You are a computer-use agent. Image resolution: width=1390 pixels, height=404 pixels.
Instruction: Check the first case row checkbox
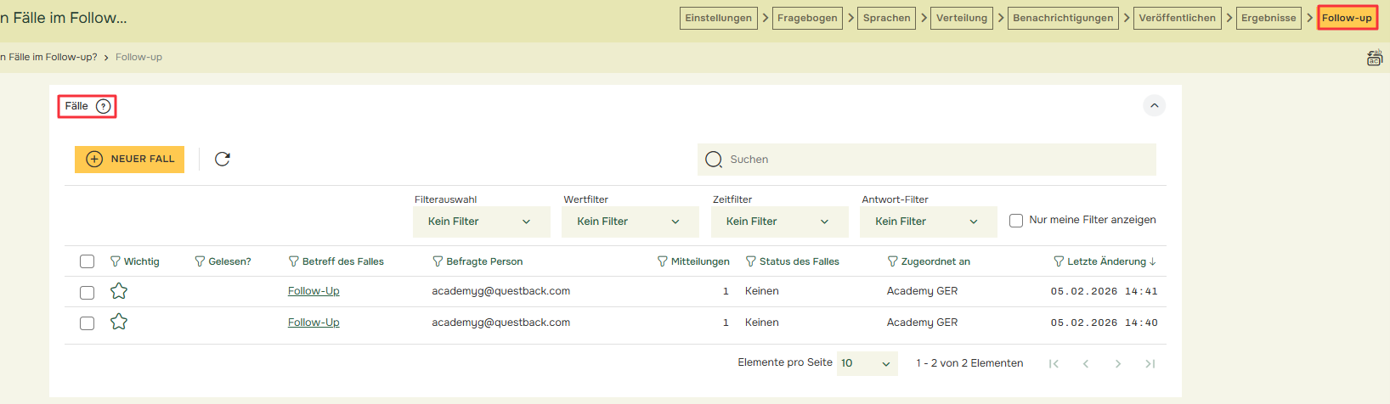coord(87,292)
